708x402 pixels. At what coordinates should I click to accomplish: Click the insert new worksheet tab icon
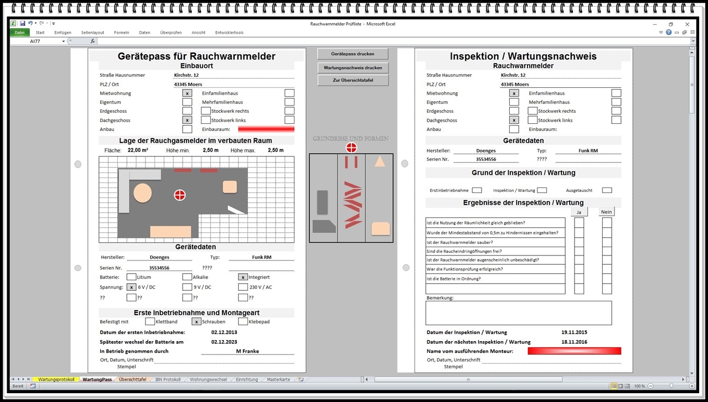301,380
